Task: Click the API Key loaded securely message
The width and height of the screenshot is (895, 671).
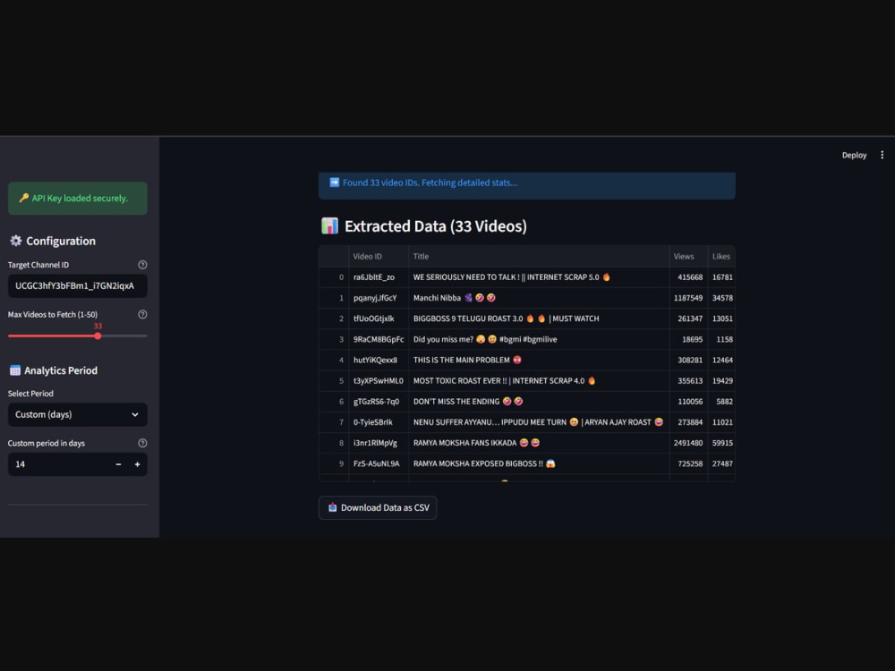Action: [x=78, y=199]
